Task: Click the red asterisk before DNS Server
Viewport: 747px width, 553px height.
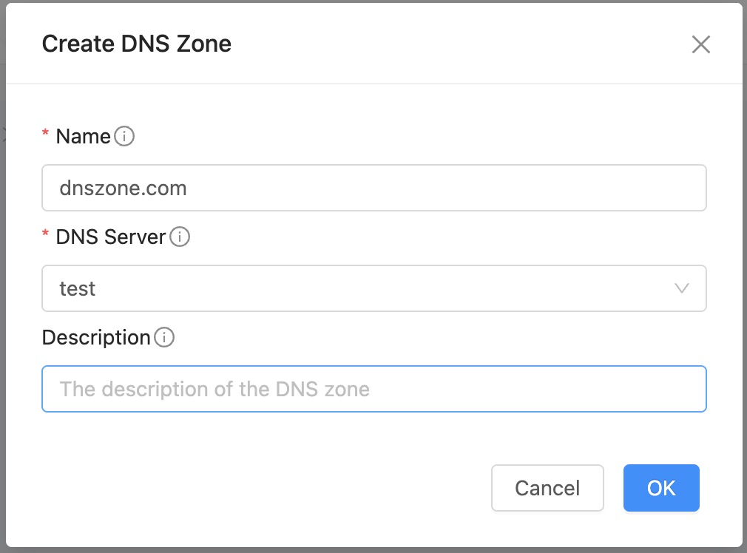Action: coord(46,236)
